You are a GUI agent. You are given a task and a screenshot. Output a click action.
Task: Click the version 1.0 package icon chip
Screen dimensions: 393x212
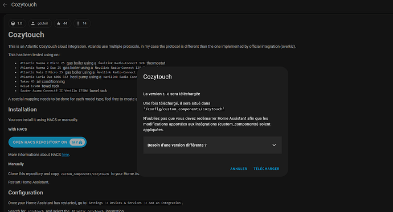(13, 23)
